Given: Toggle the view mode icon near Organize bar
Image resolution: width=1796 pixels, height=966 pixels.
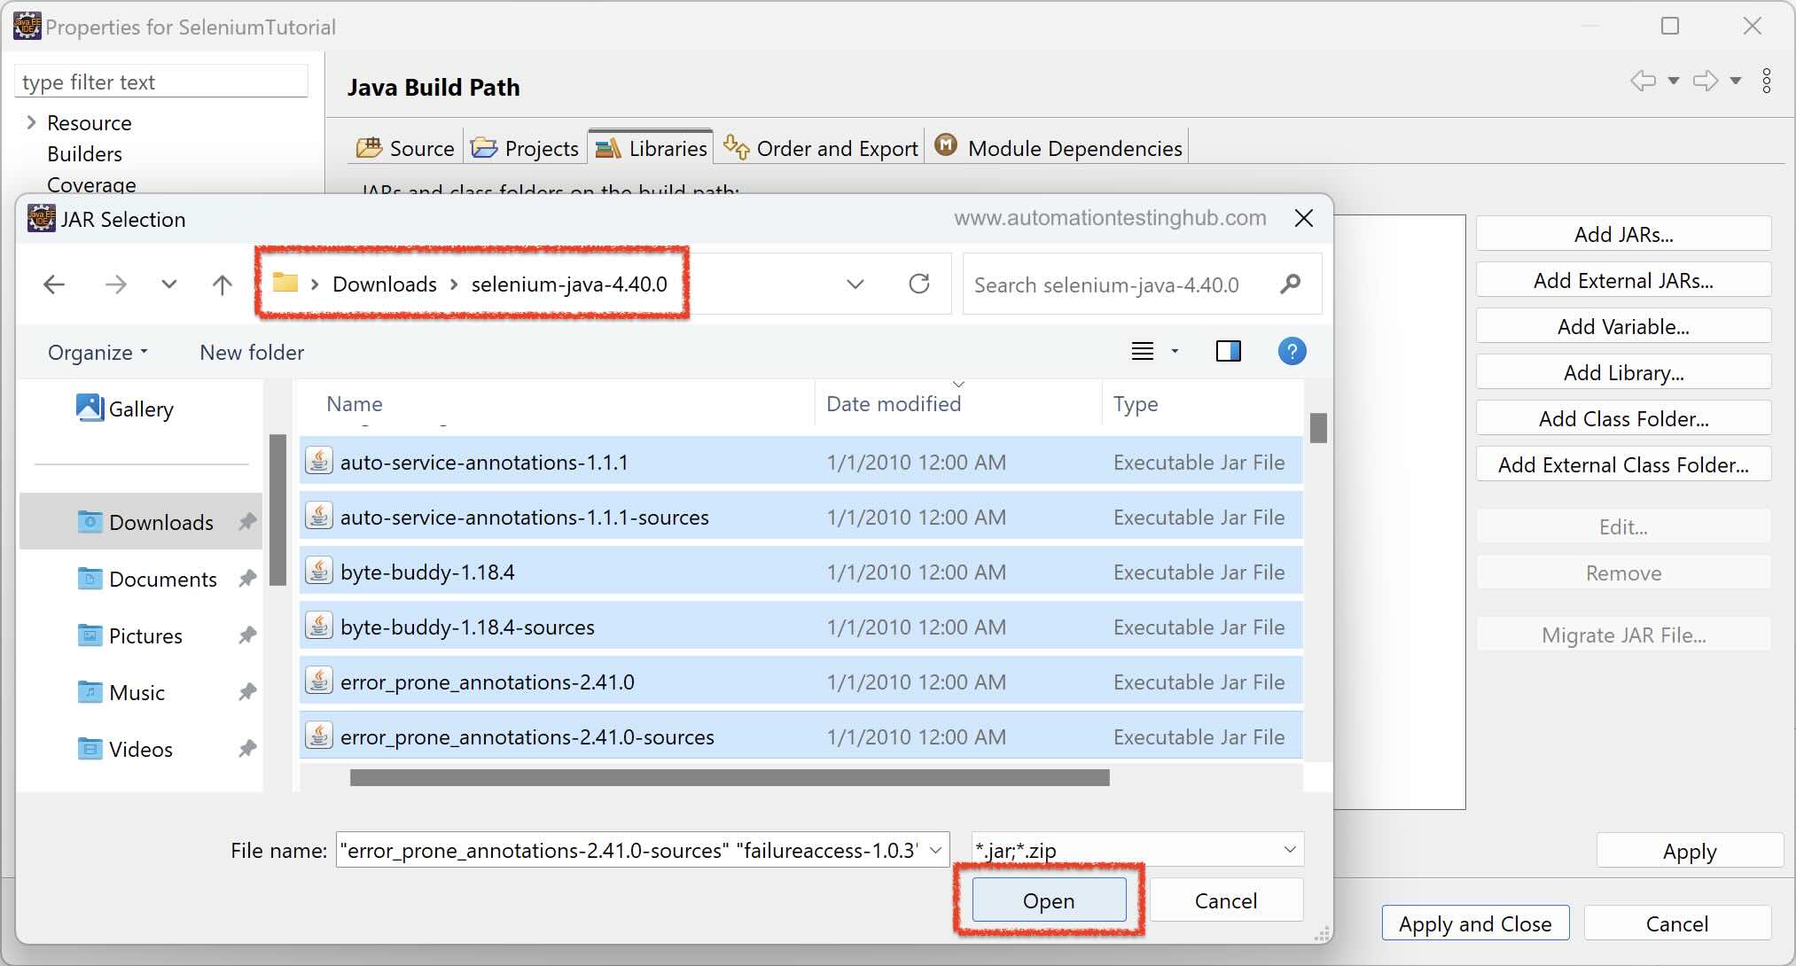Looking at the screenshot, I should [x=1143, y=351].
